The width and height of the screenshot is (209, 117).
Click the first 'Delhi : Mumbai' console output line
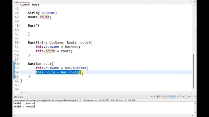[x=24, y=103]
